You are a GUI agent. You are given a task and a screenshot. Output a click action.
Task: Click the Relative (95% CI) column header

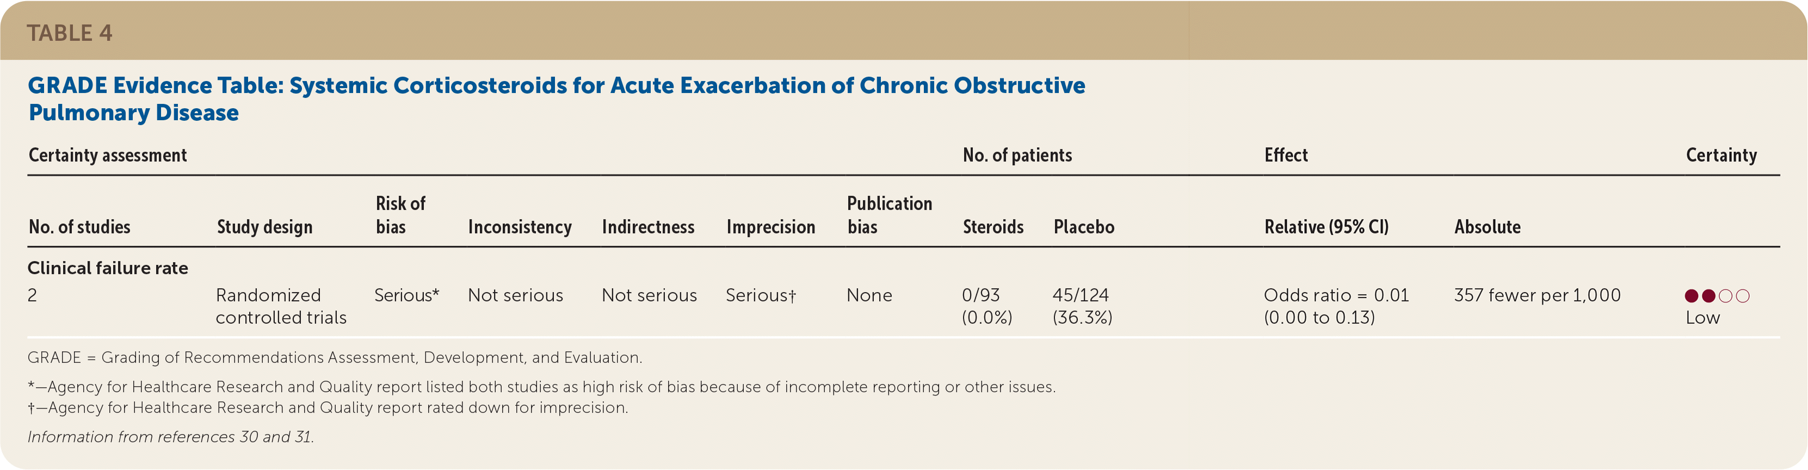tap(1326, 227)
